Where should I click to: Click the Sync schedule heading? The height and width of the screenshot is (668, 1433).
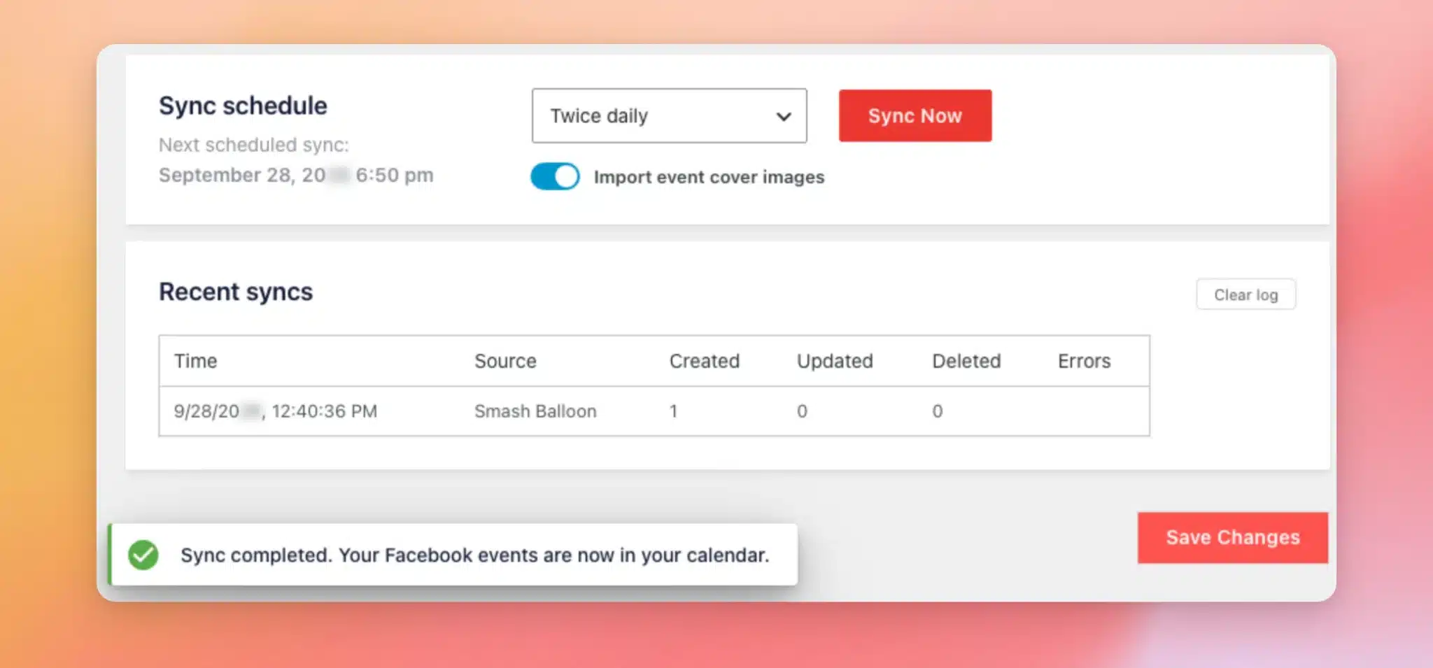coord(243,106)
